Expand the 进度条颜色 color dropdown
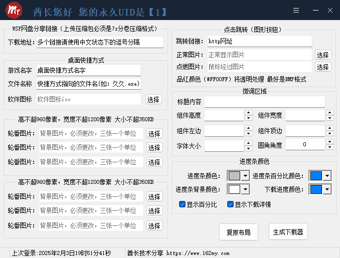The width and height of the screenshot is (340, 258). click(245, 176)
